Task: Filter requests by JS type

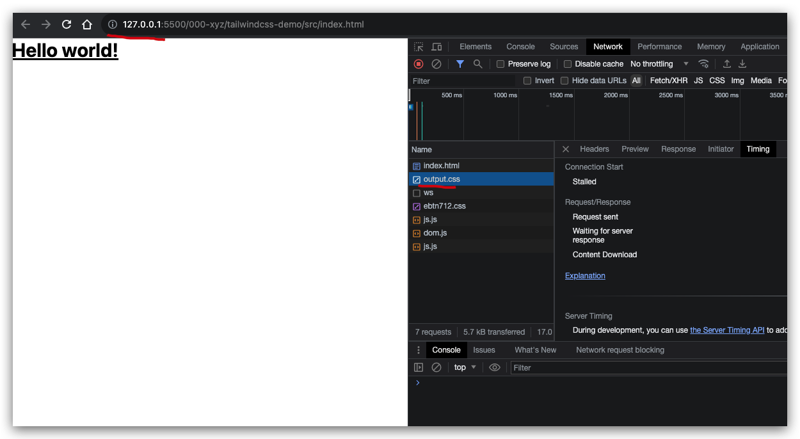Action: 698,81
